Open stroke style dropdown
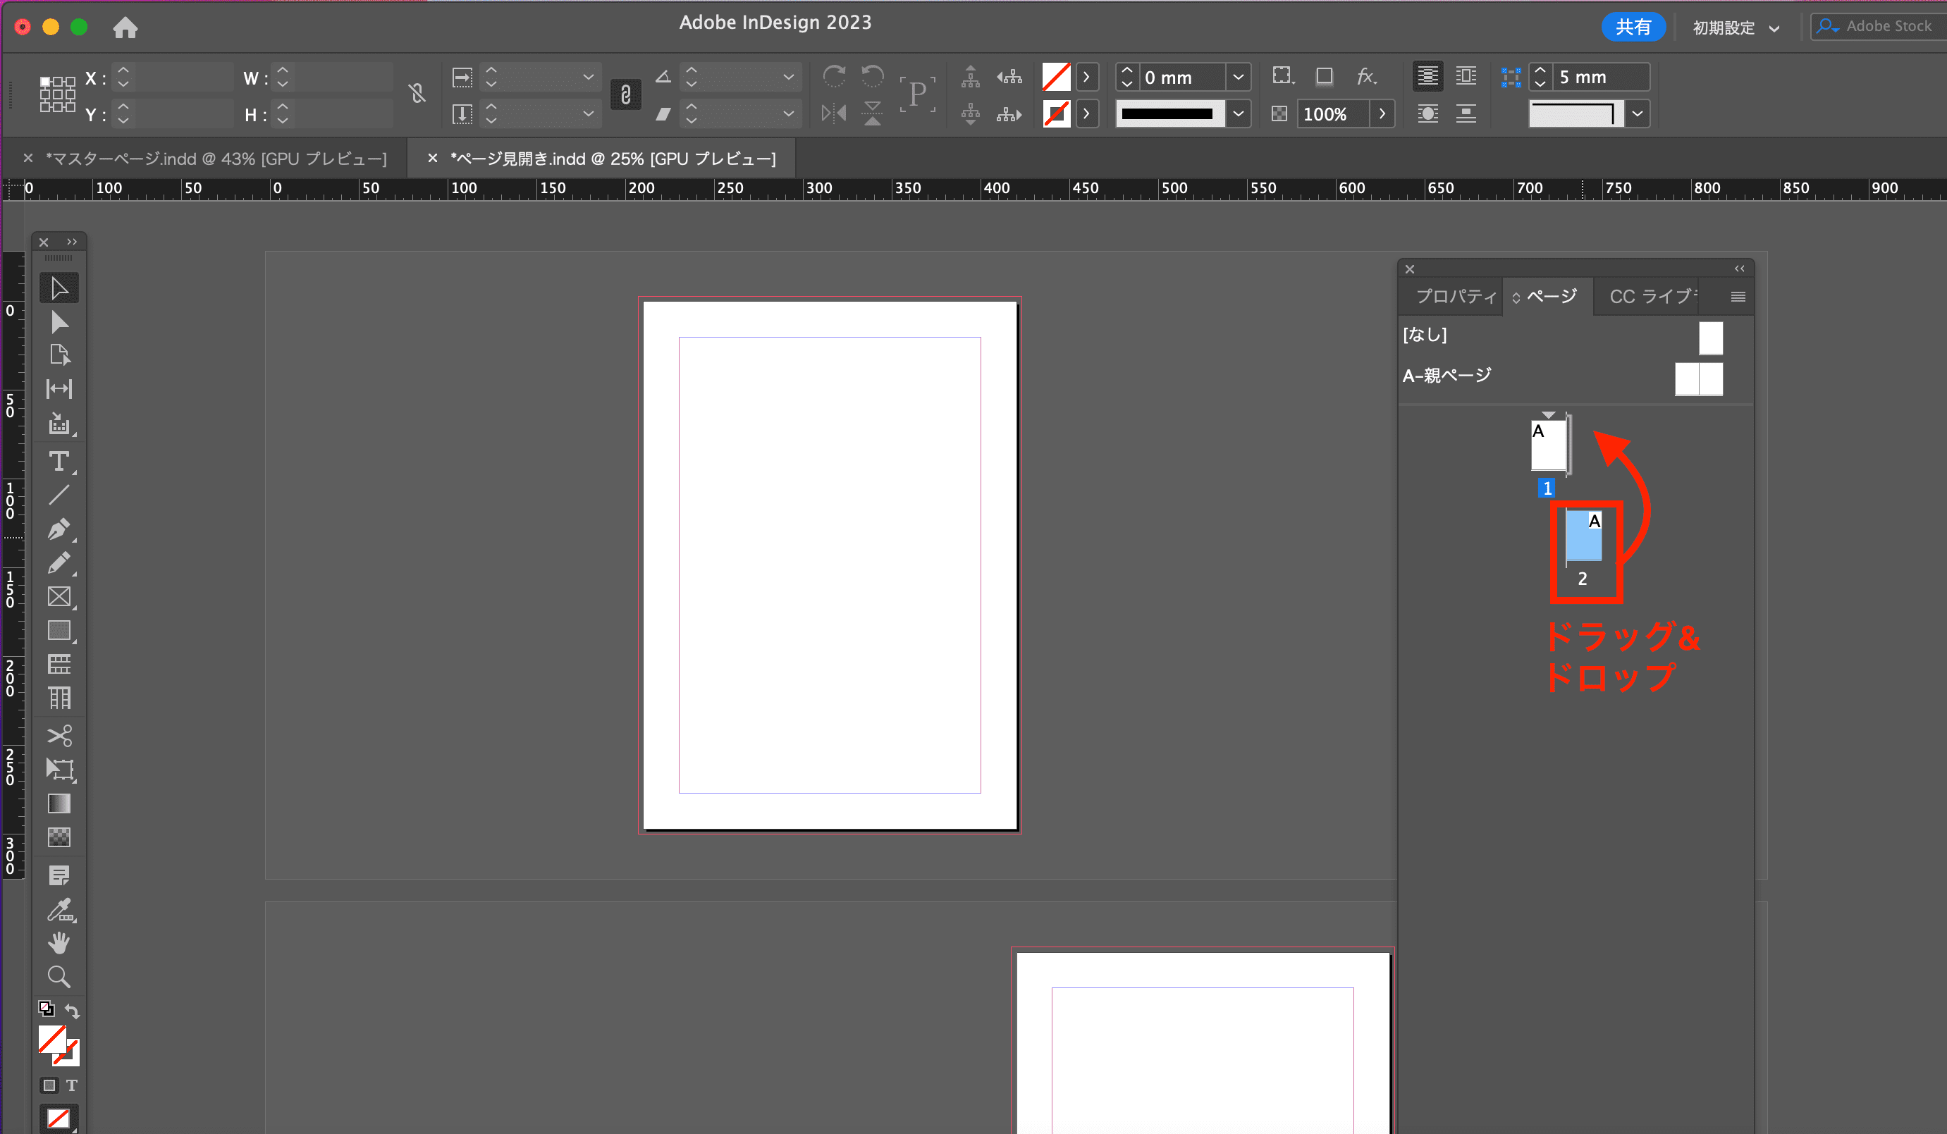Image resolution: width=1947 pixels, height=1134 pixels. pos(1239,114)
